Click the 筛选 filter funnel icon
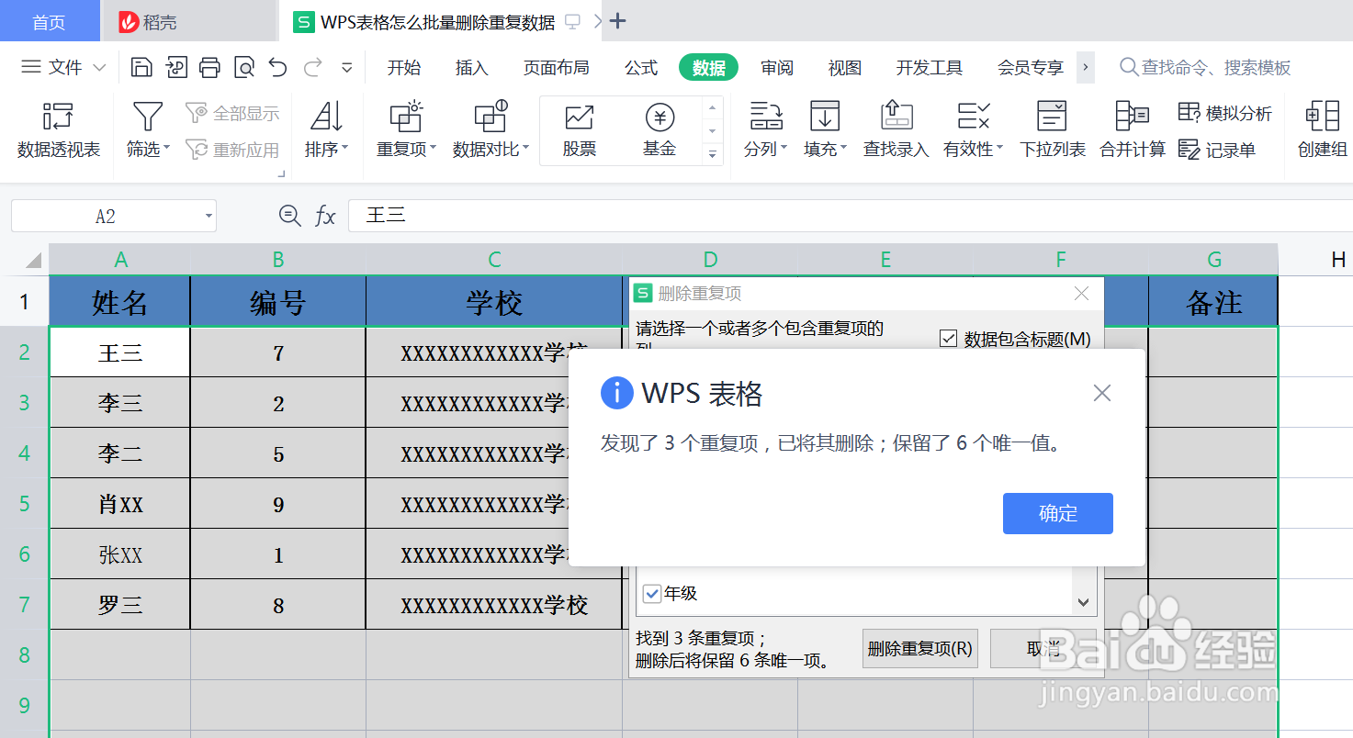Image resolution: width=1353 pixels, height=738 pixels. 147,117
